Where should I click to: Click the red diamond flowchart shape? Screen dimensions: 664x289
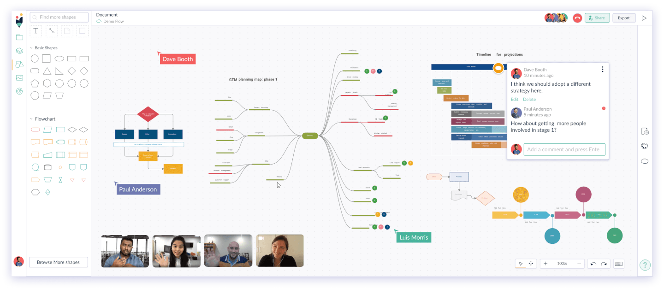pyautogui.click(x=148, y=114)
